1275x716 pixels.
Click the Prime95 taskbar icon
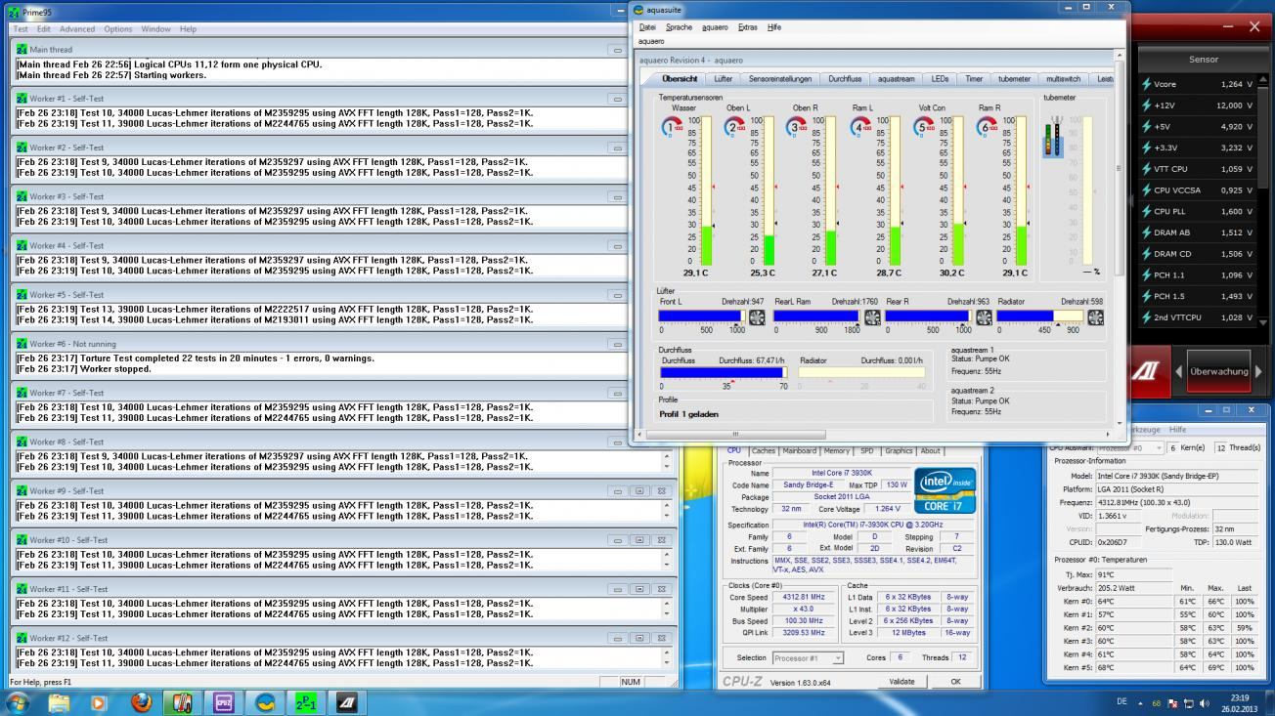click(304, 701)
